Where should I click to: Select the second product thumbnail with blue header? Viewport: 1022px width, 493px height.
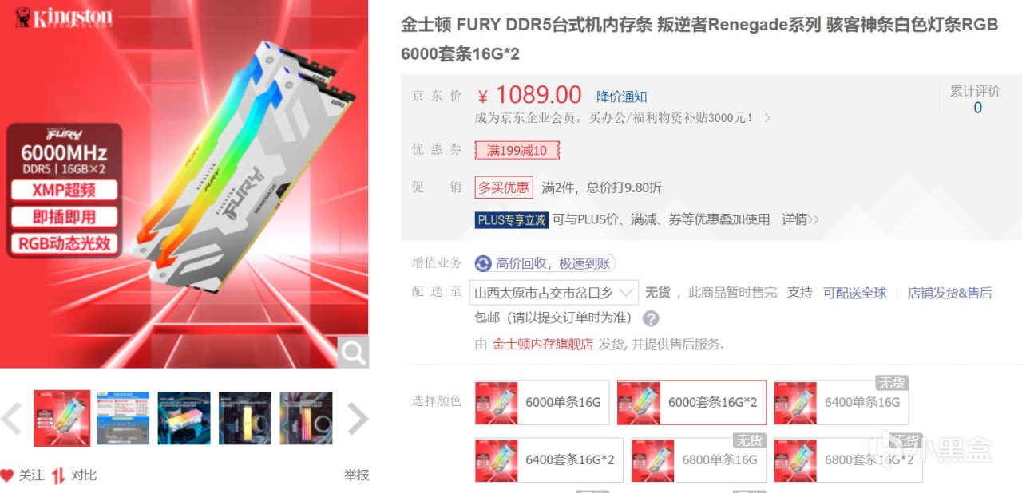(123, 418)
